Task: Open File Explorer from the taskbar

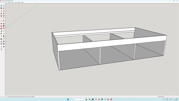Action: pyautogui.click(x=89, y=99)
